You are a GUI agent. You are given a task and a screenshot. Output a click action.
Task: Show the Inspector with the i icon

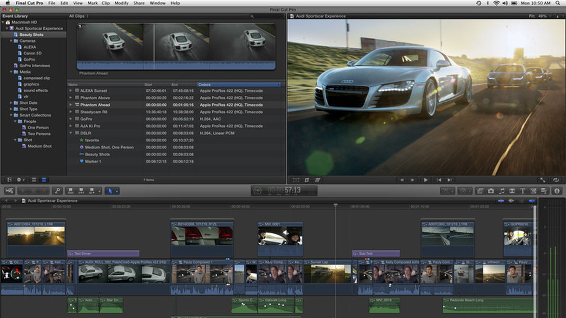557,191
